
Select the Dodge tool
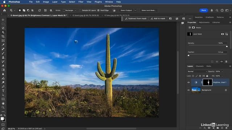coord(3,82)
